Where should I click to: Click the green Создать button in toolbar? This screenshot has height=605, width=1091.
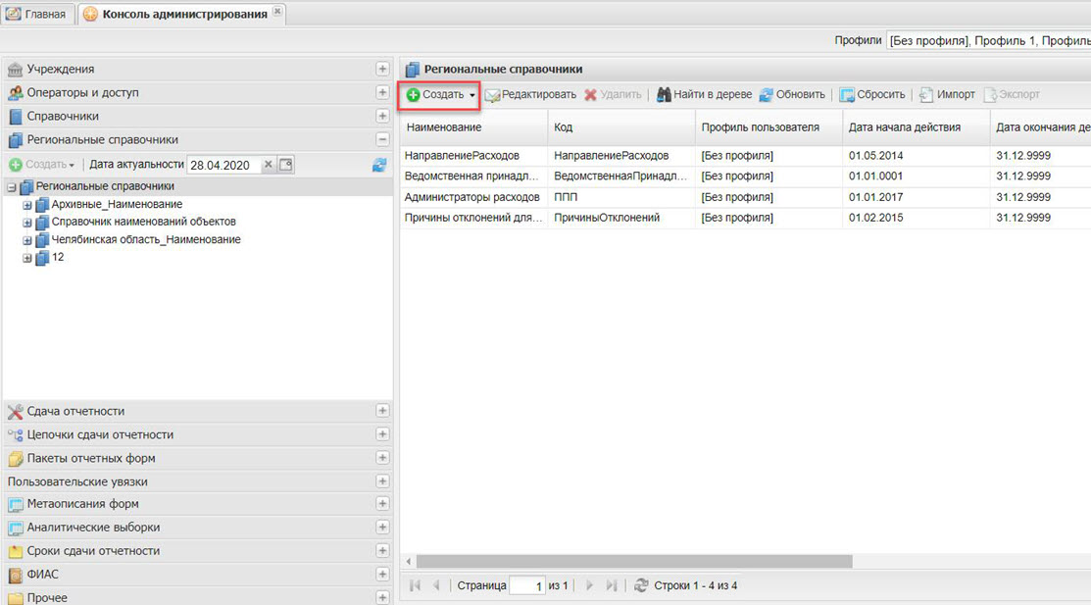click(x=436, y=95)
